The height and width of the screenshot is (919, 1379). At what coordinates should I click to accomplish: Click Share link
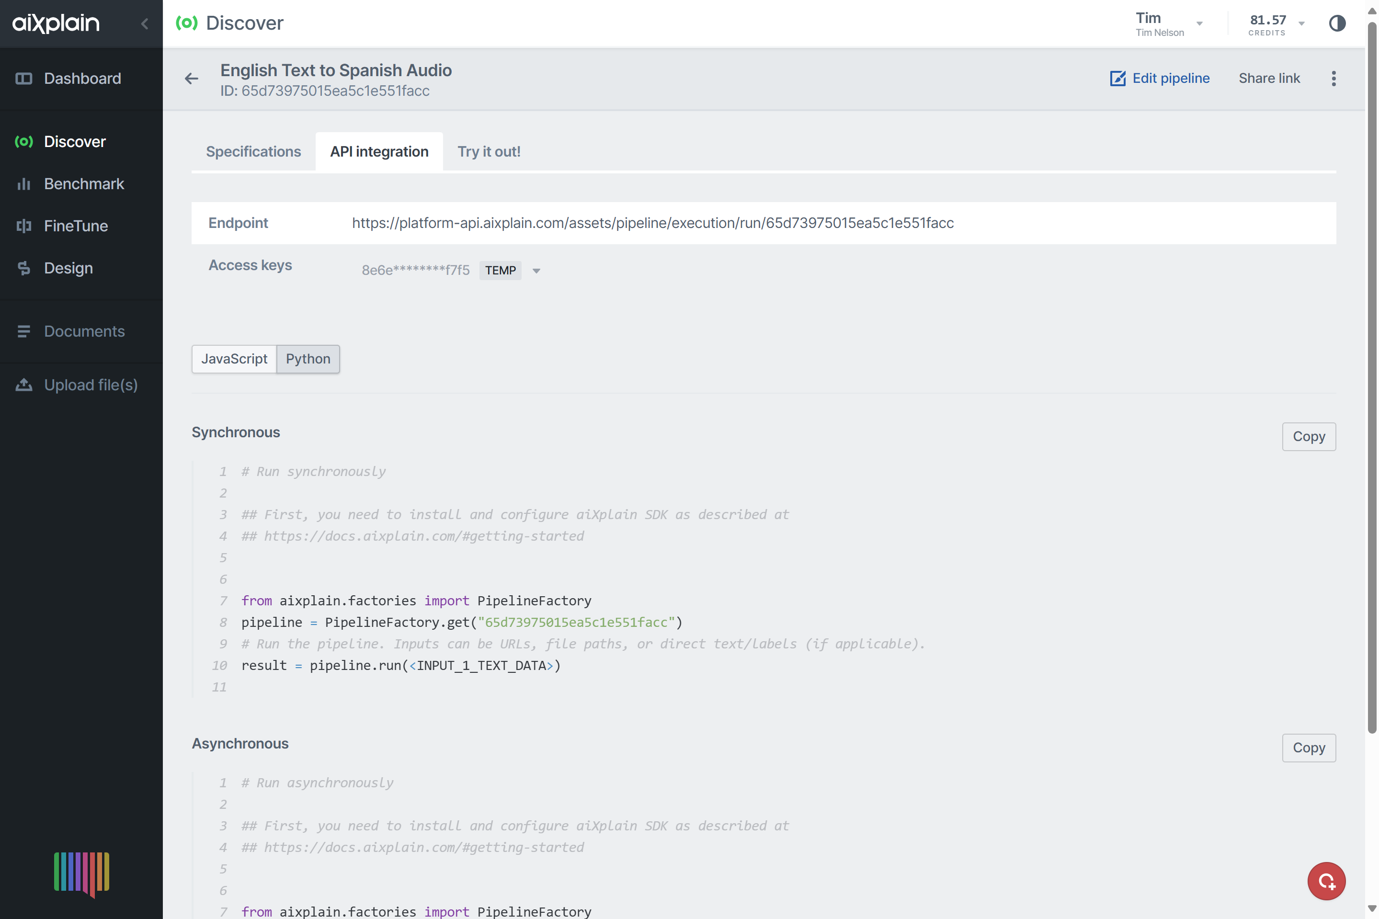[1269, 79]
